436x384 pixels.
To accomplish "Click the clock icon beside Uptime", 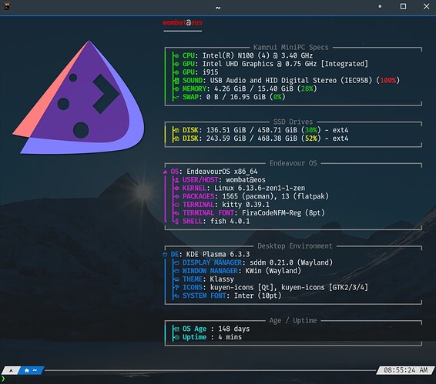I will pyautogui.click(x=176, y=337).
